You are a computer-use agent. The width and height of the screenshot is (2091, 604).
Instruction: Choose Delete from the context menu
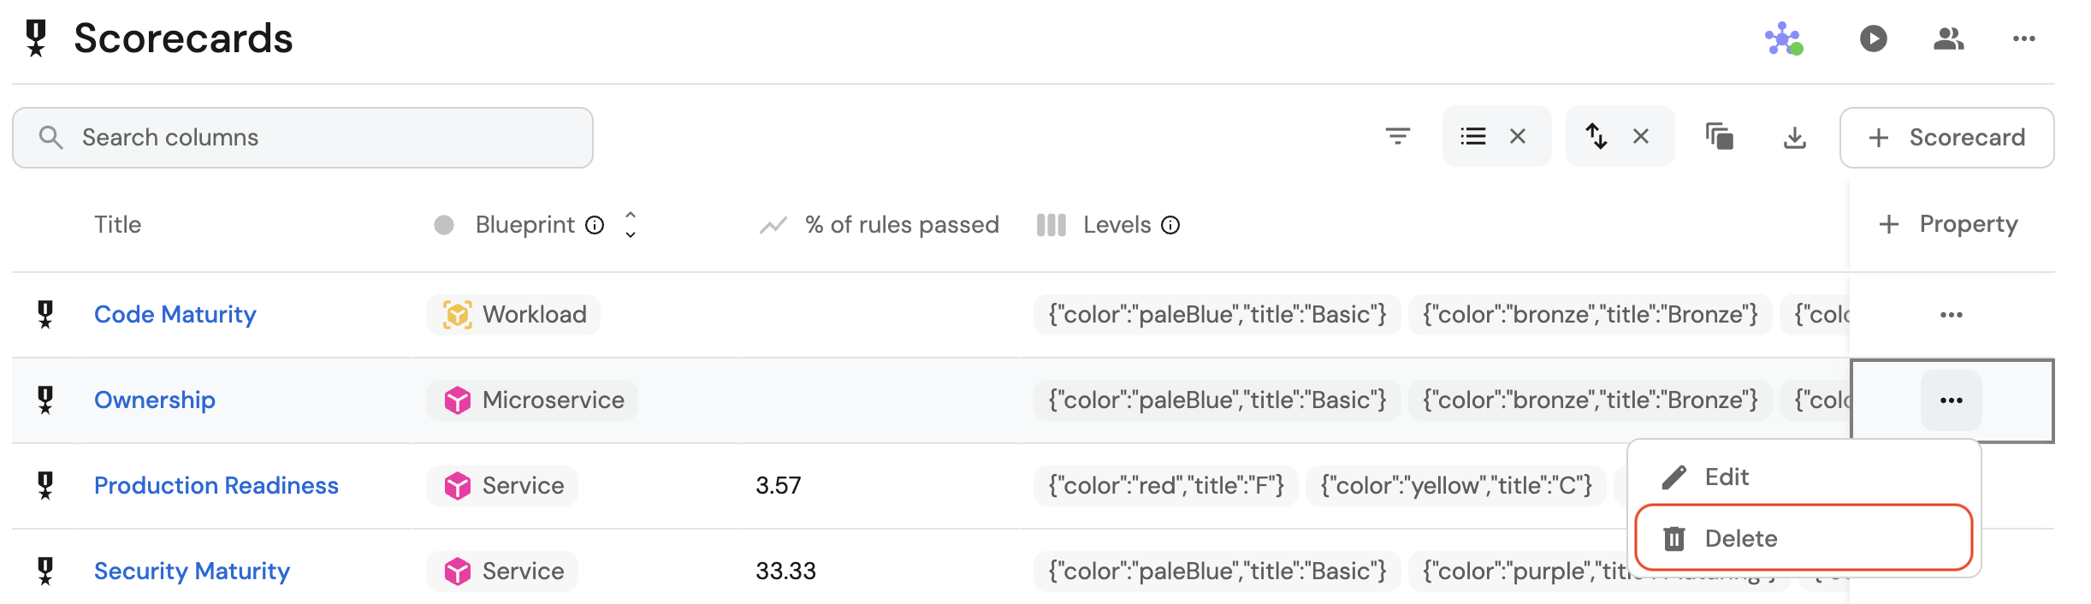pyautogui.click(x=1739, y=538)
